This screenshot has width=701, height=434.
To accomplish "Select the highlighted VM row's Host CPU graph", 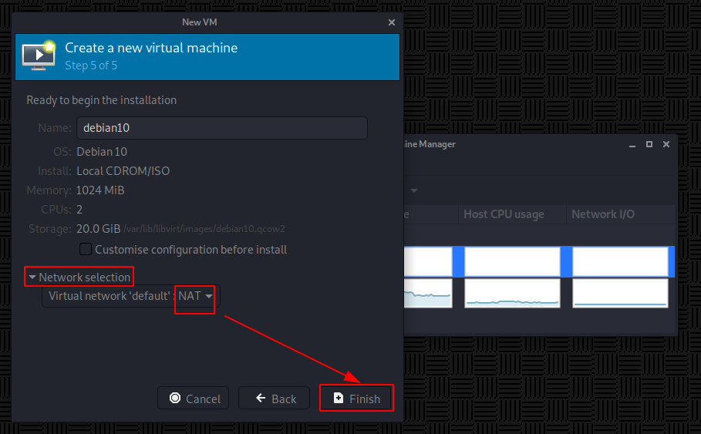I will 512,261.
